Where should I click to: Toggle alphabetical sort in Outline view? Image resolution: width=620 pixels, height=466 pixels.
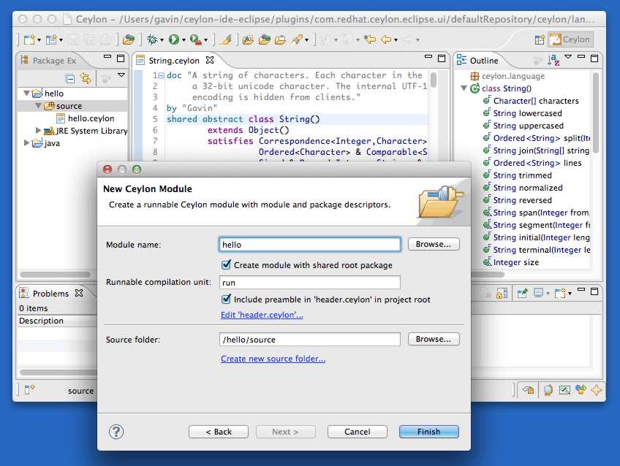(x=553, y=60)
